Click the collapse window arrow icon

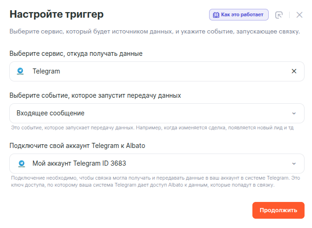coord(279,15)
